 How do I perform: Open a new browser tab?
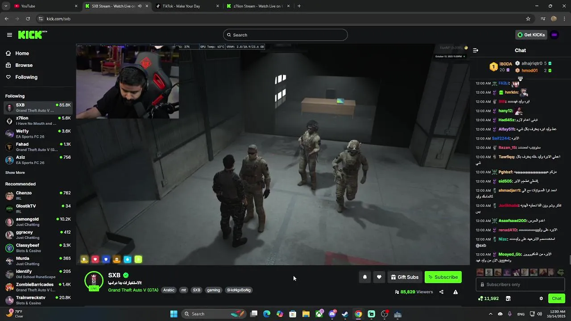[x=299, y=6]
